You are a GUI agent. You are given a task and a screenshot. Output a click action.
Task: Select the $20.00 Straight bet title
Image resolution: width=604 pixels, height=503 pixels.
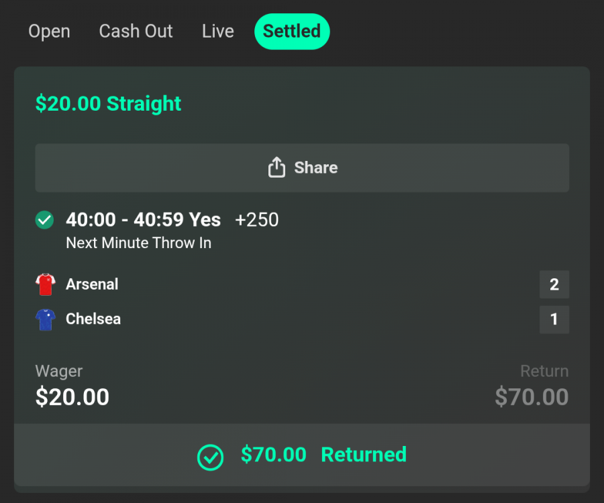[108, 103]
